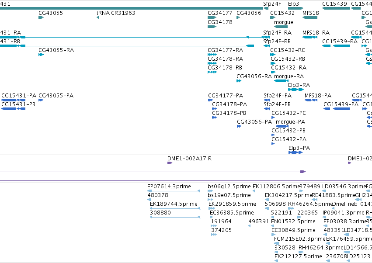Select transcript morgue-RA

pyautogui.click(x=289, y=76)
